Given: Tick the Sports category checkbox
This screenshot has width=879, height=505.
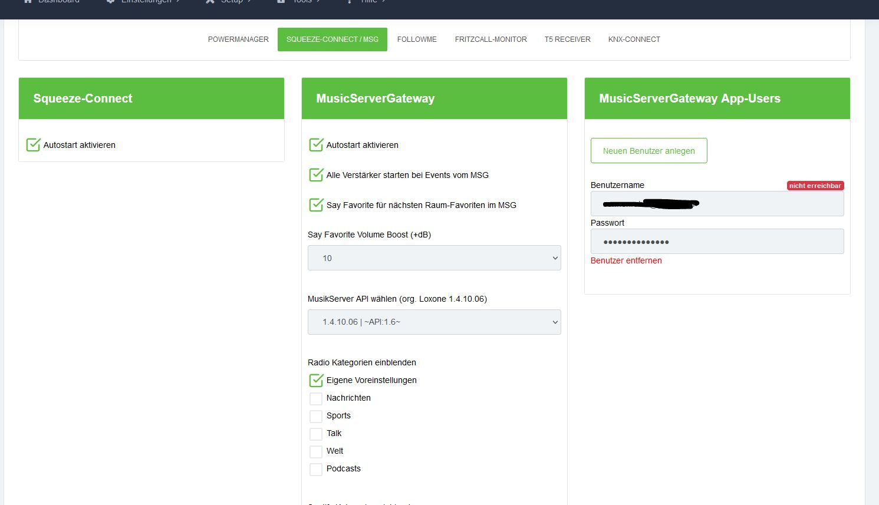Looking at the screenshot, I should coord(316,416).
